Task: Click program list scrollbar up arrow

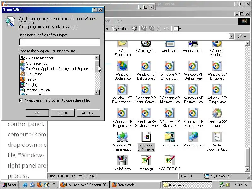Action: tap(97, 58)
